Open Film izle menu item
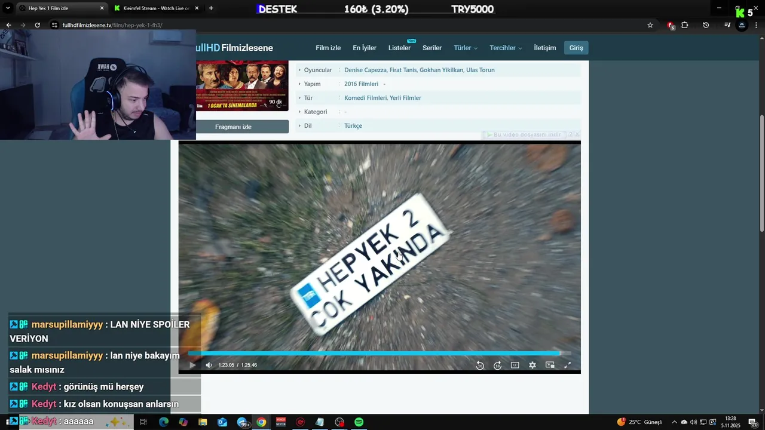765x430 pixels. pyautogui.click(x=328, y=48)
